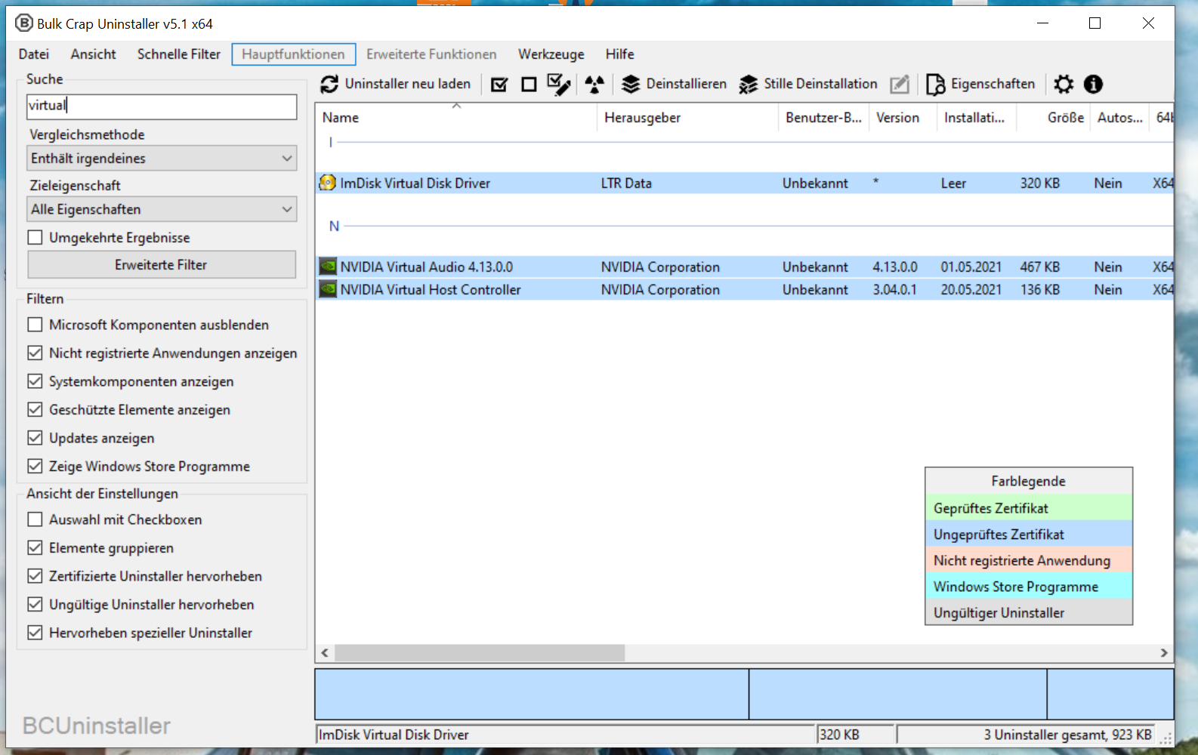This screenshot has width=1198, height=755.
Task: Click the Ungeprüftes Zertifikat legend color
Action: tap(1029, 535)
